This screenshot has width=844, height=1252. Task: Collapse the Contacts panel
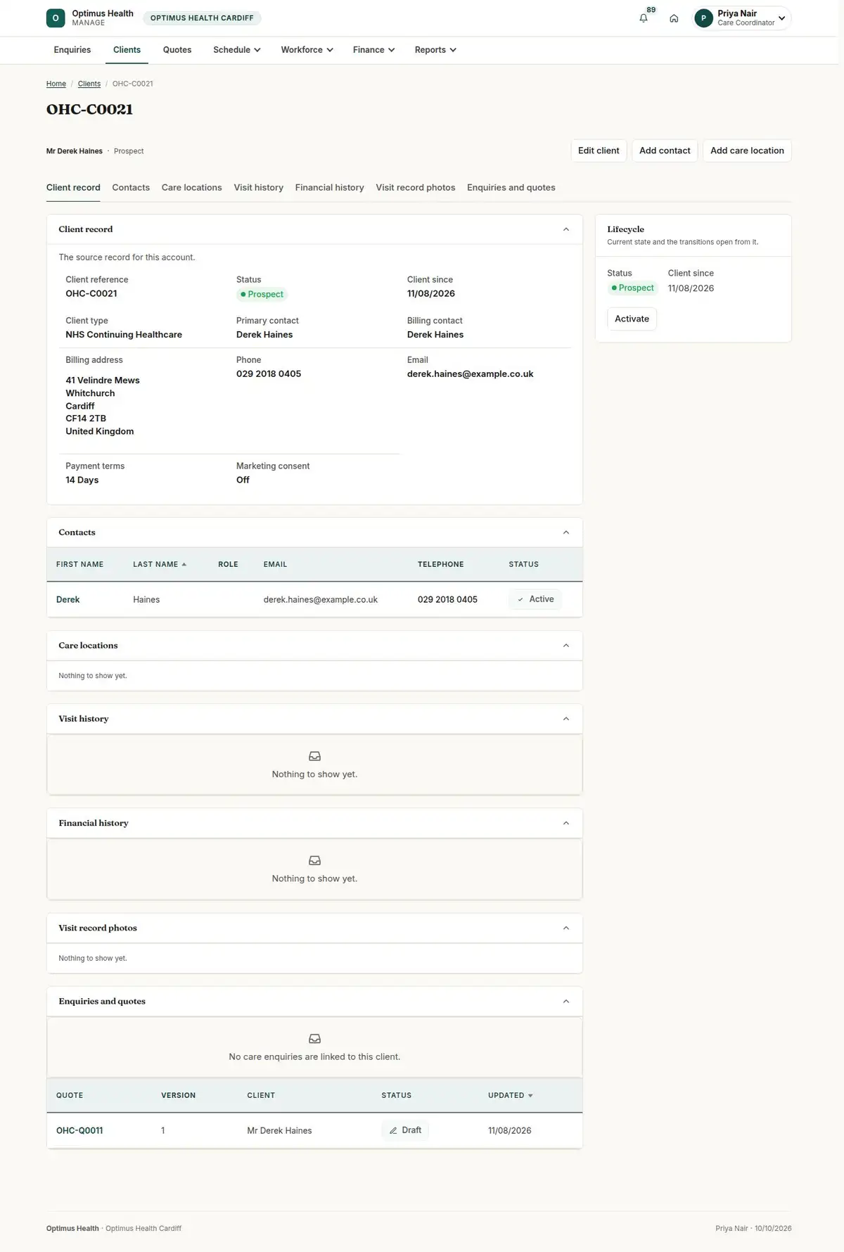566,532
